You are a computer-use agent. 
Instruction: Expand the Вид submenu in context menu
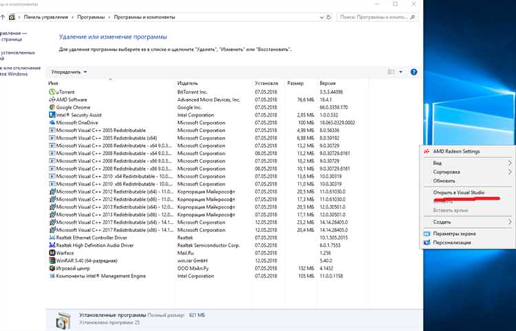point(509,163)
